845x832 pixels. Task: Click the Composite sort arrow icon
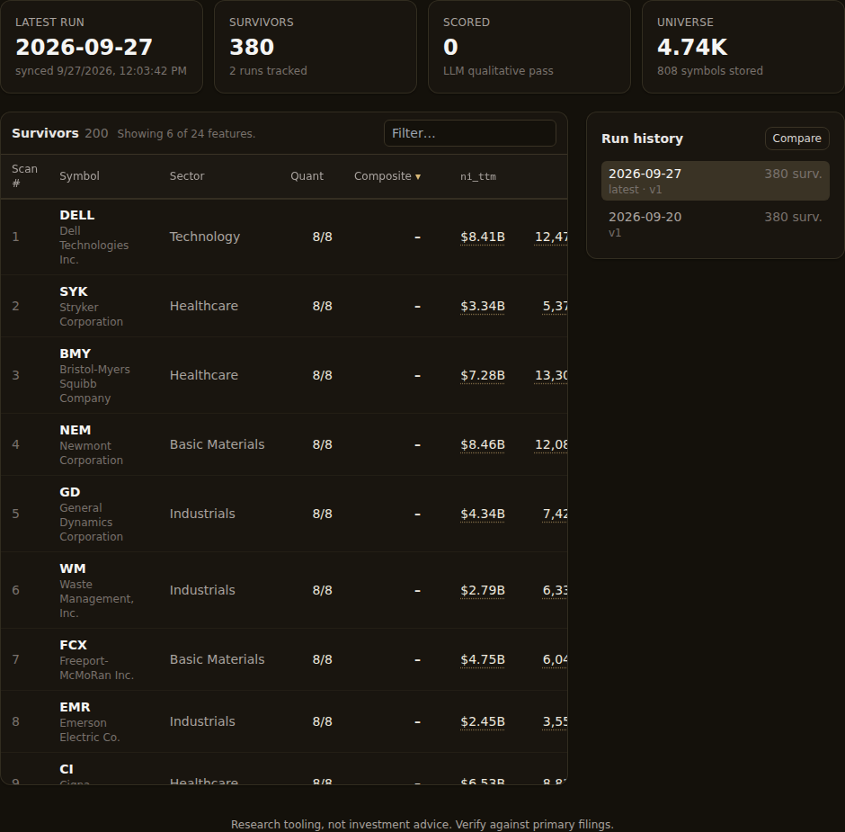(418, 177)
